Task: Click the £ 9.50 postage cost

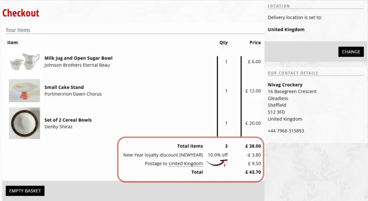Action: (x=254, y=164)
